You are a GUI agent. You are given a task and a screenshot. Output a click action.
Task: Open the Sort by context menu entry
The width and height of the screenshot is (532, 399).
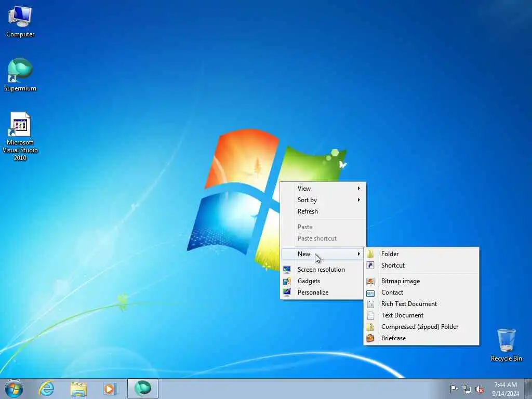322,200
